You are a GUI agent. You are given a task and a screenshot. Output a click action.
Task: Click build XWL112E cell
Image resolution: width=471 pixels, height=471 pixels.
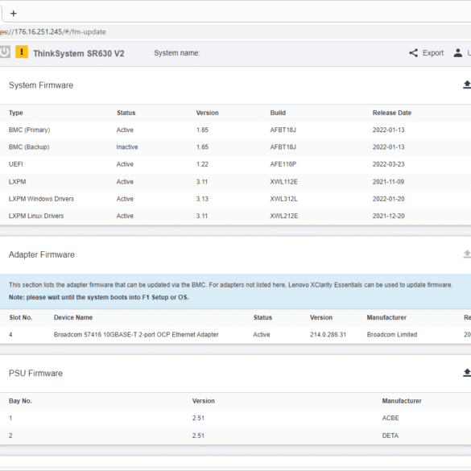283,182
